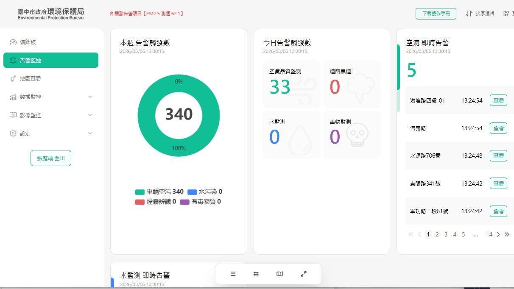
Task: View the 軍功路二段61號 alert with 查看
Action: click(498, 211)
